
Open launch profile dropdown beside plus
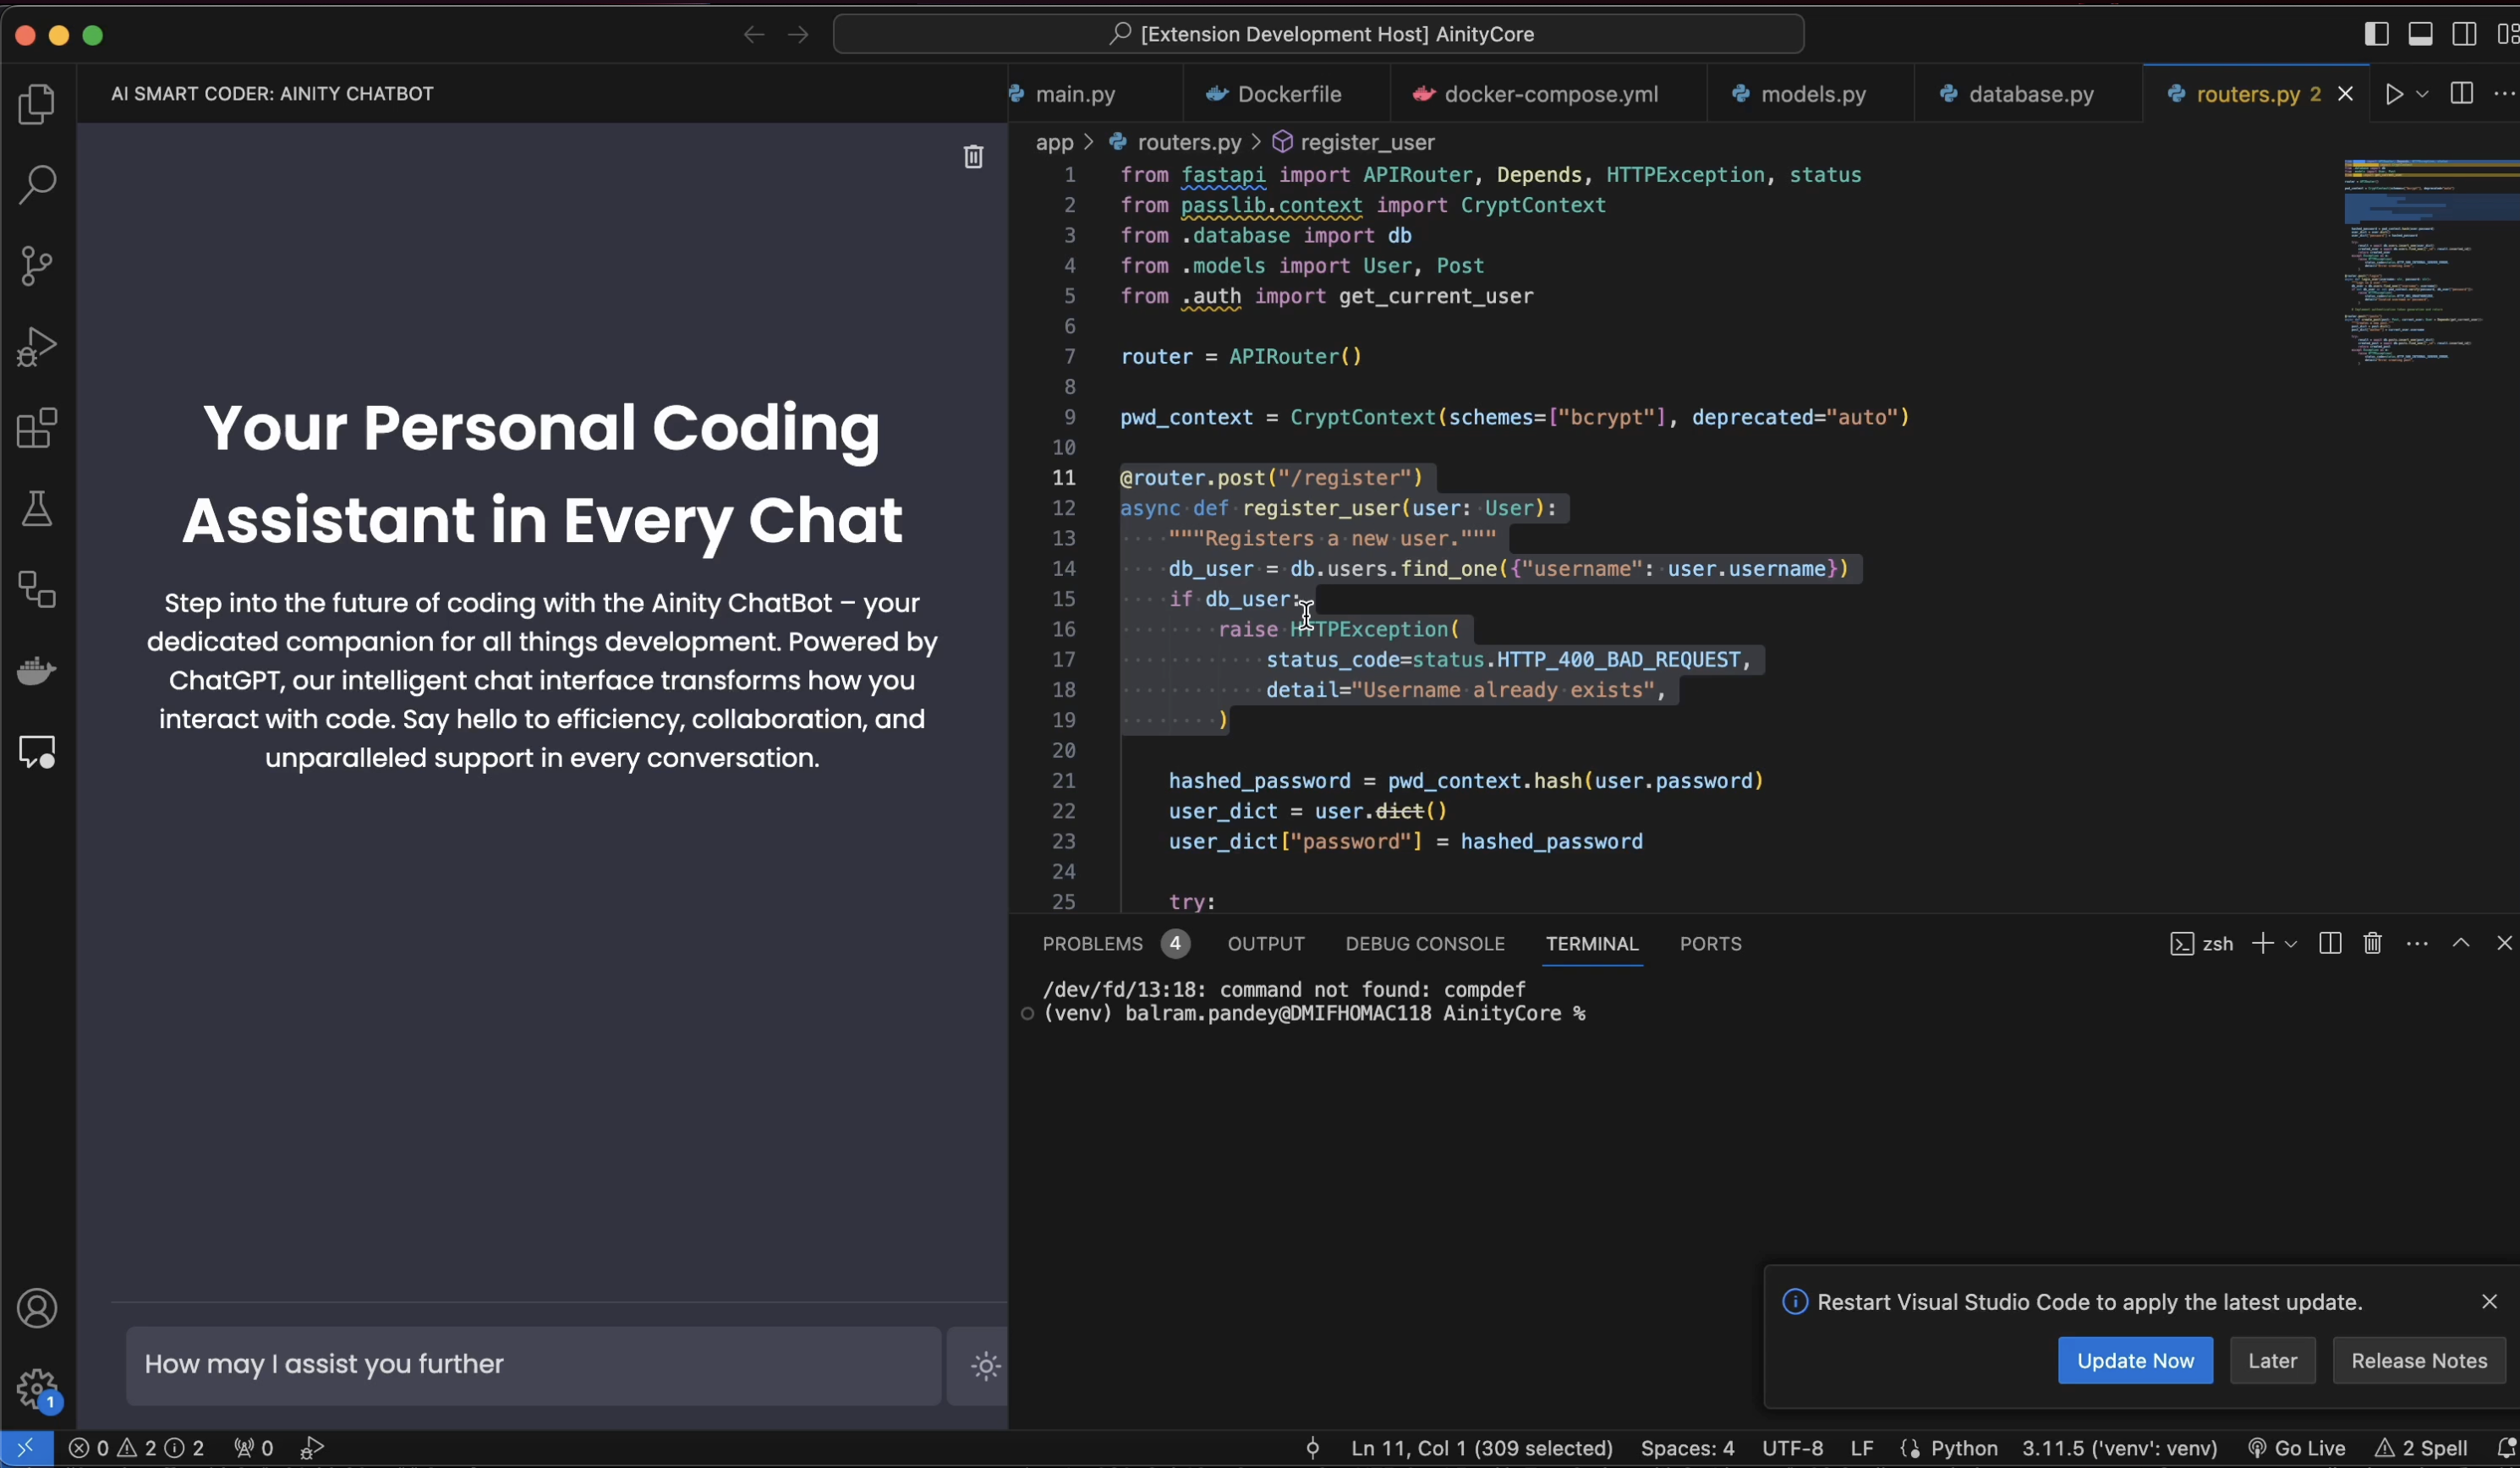pos(2291,944)
